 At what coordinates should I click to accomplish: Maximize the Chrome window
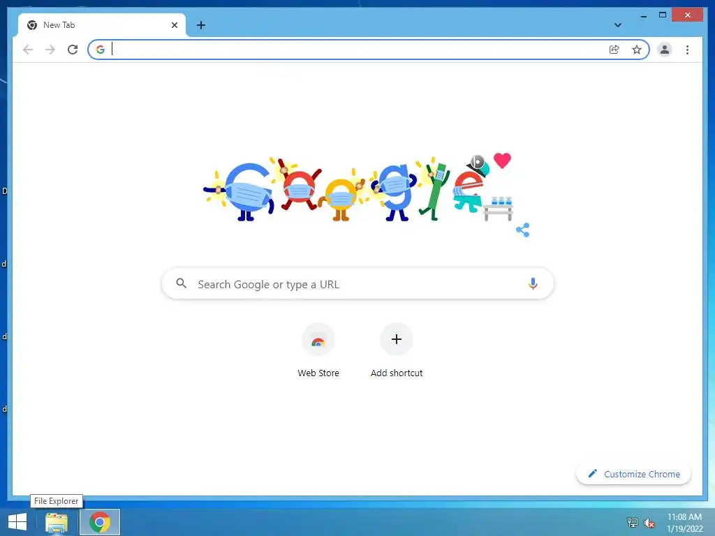tap(663, 15)
